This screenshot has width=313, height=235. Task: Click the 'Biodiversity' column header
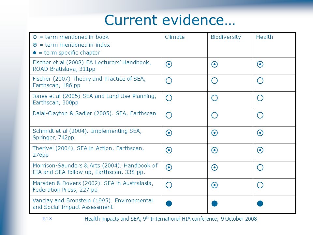[x=226, y=37]
